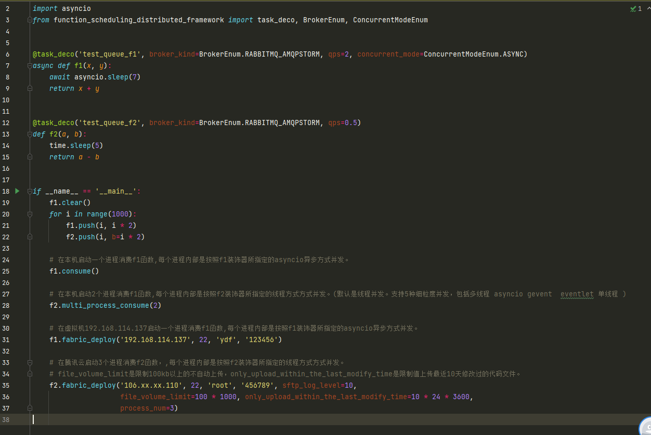Screen dimensions: 651x435
Task: Click the line 30 comment mentioning 192.168.114.137
Action: 234,328
